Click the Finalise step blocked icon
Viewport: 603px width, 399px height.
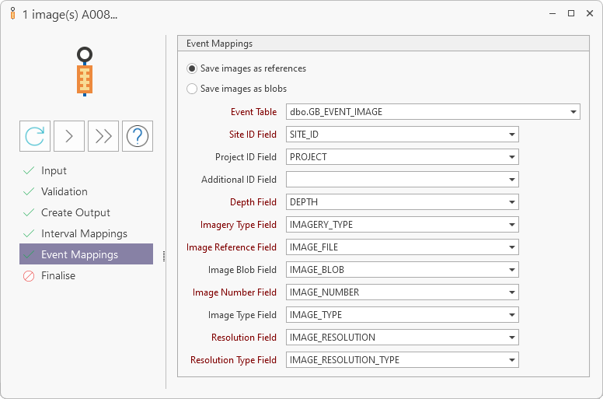coord(29,276)
